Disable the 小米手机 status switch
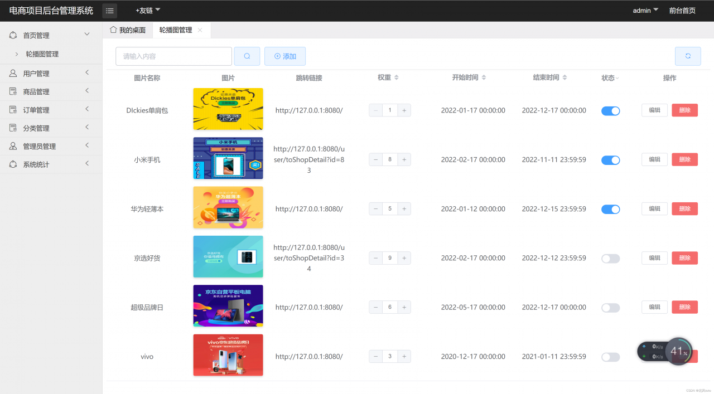The height and width of the screenshot is (394, 714). tap(610, 160)
